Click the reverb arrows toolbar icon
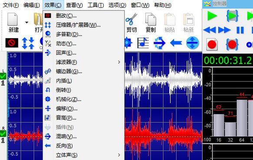This screenshot has width=253, height=160. (159, 43)
